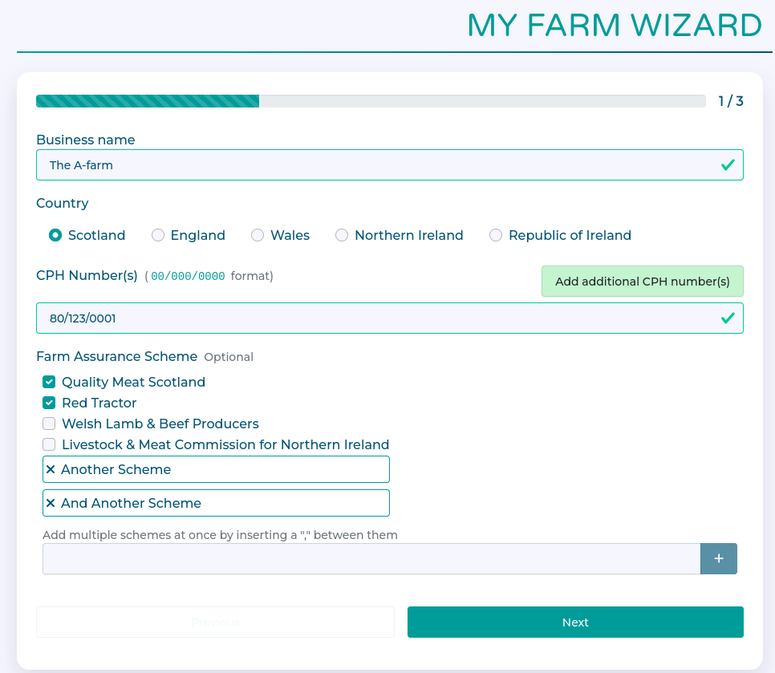Click the disabled Previous button

click(x=215, y=622)
